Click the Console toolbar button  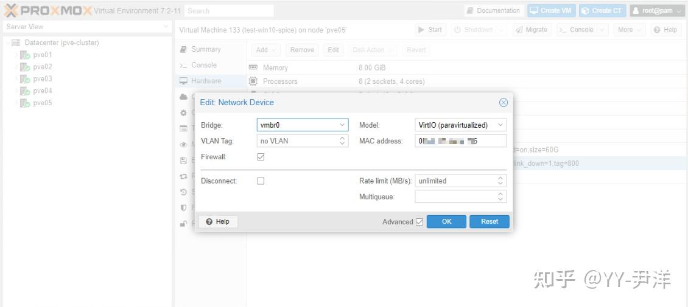[577, 30]
